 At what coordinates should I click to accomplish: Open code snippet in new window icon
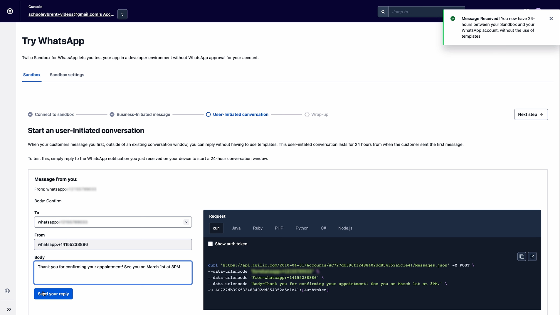coord(532,256)
